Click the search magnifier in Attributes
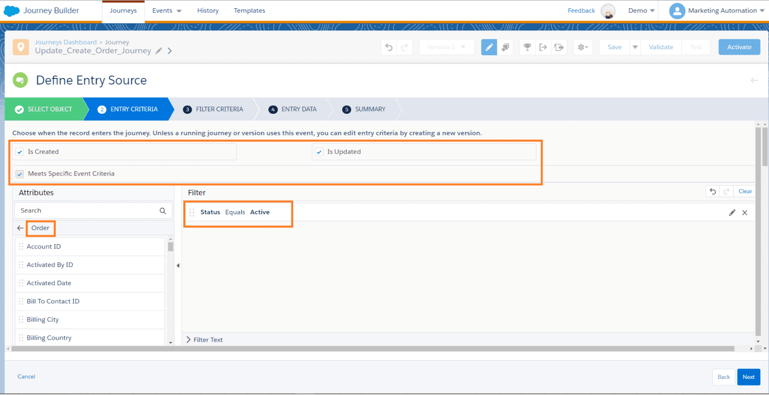The height and width of the screenshot is (395, 769). pos(163,210)
